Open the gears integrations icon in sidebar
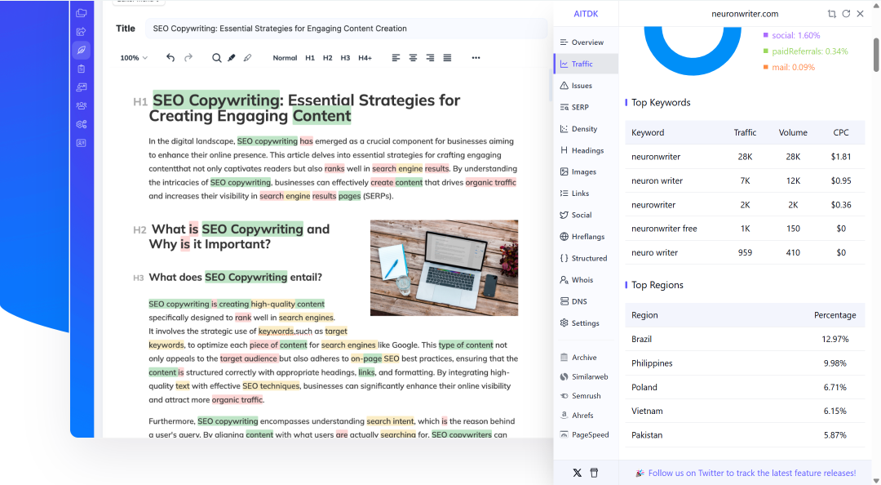This screenshot has width=881, height=485. 82,124
